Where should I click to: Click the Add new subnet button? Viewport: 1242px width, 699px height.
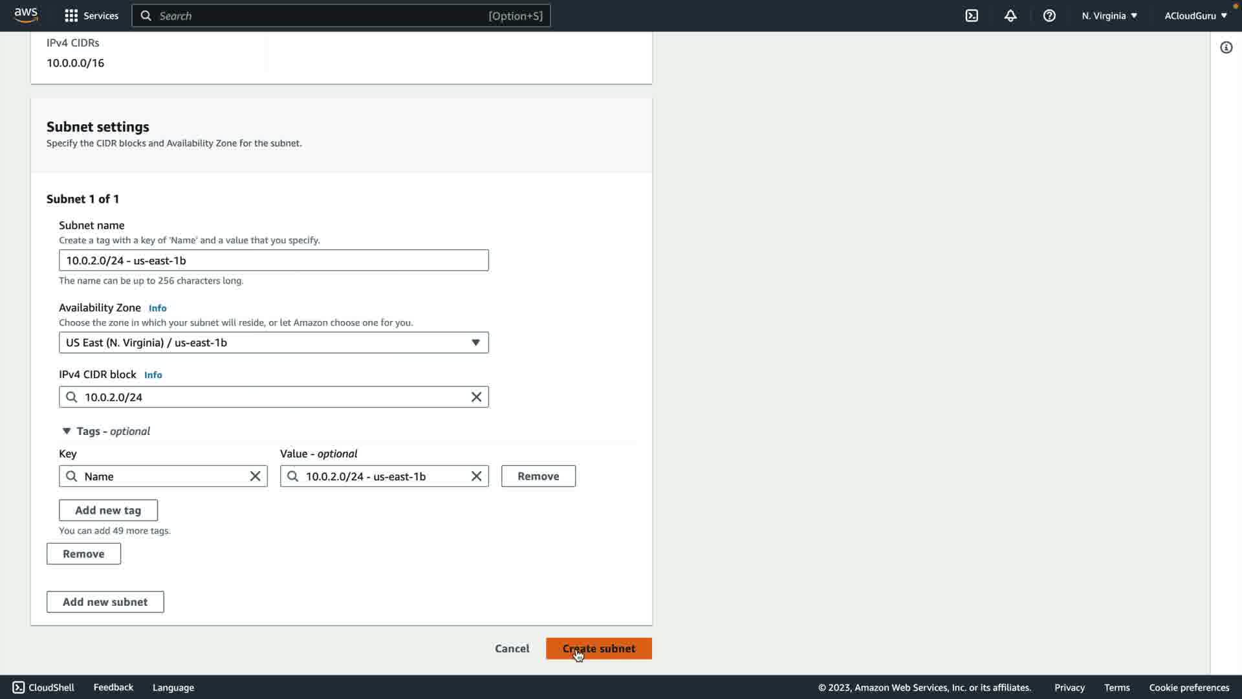click(x=105, y=602)
